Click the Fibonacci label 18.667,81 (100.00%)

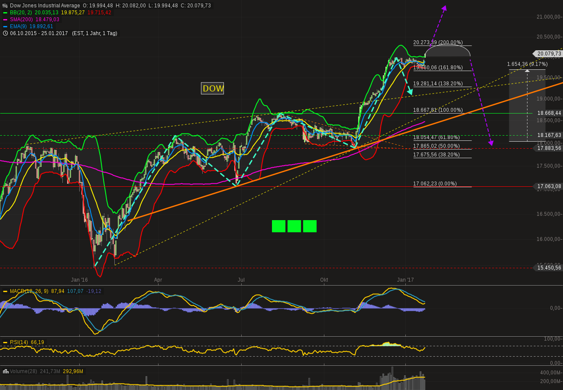(438, 110)
